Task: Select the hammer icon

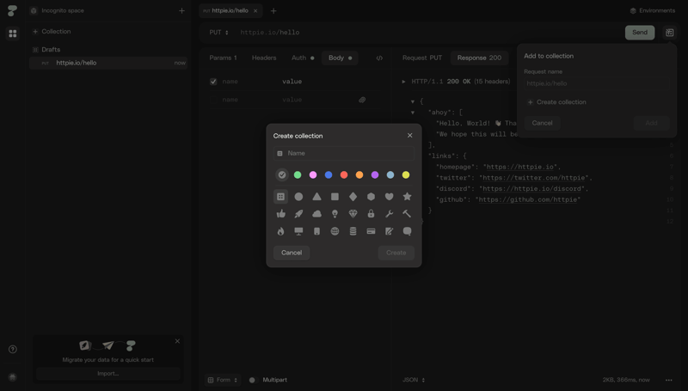Action: pyautogui.click(x=407, y=214)
